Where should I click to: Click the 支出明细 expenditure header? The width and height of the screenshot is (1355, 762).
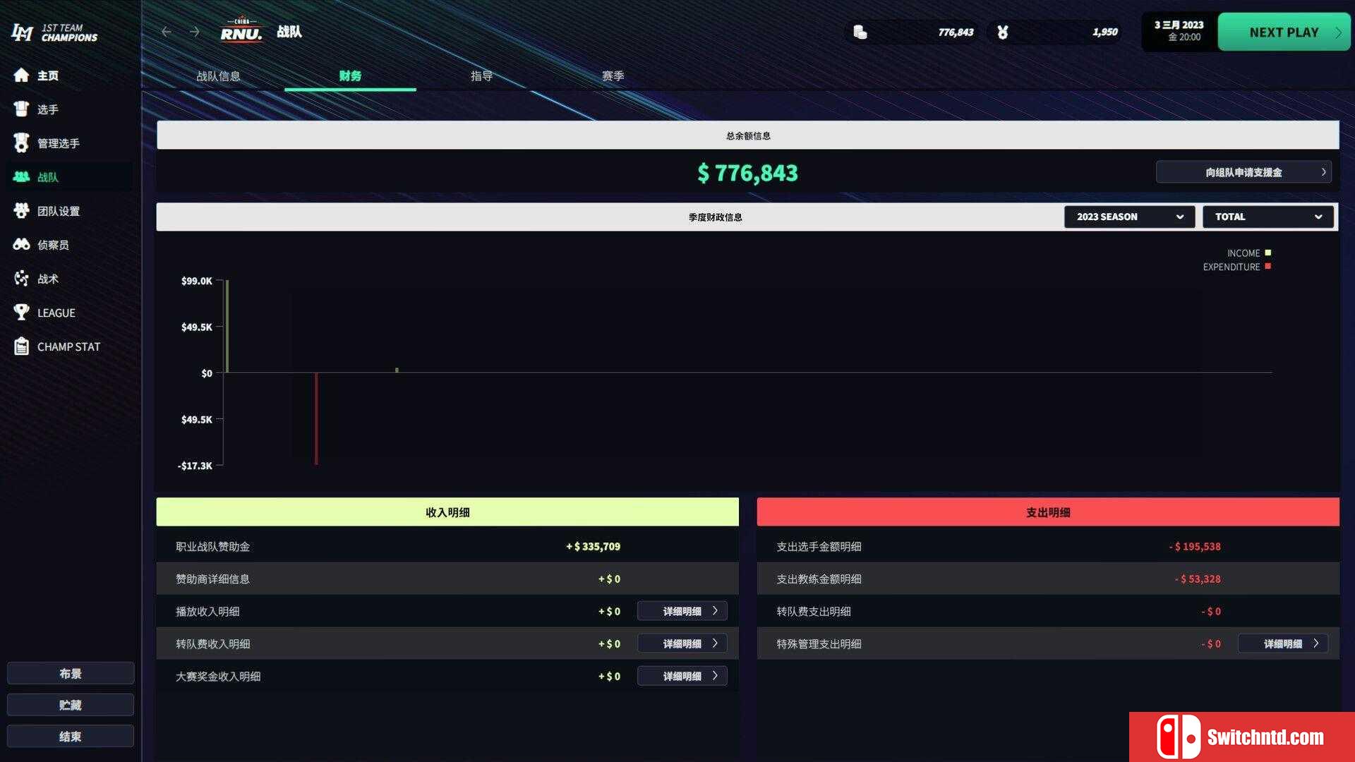click(x=1048, y=512)
